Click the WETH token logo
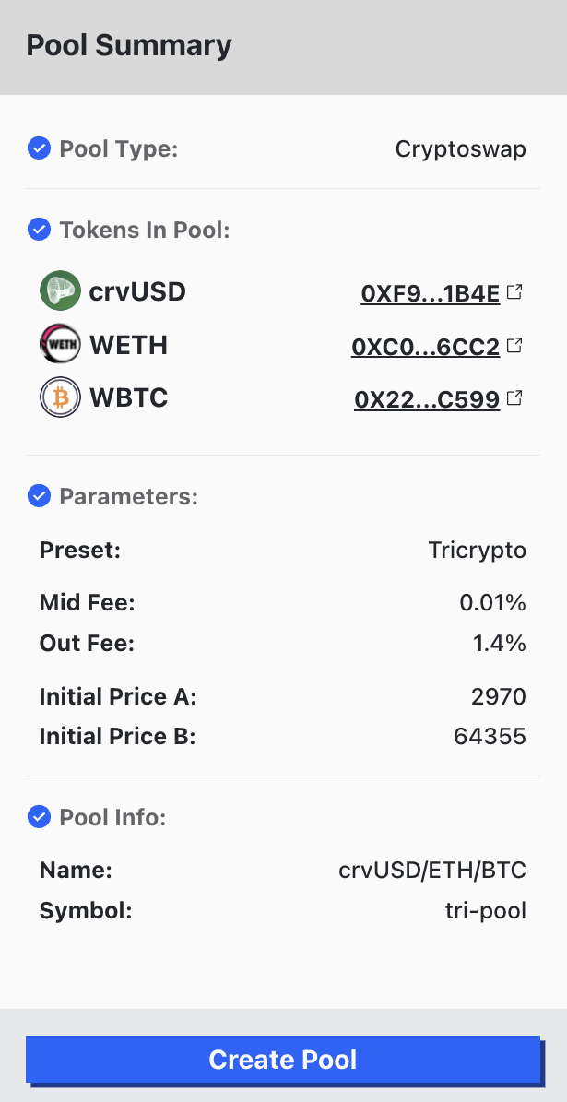Image resolution: width=567 pixels, height=1102 pixels. coord(61,345)
